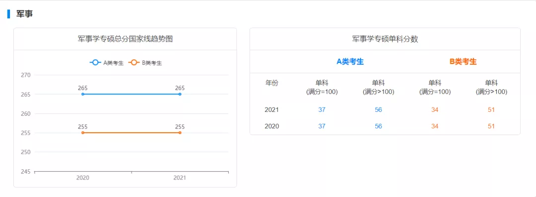Viewport: 536px width, 197px height.
Task: Click the table title 军事学专硕单科分数
Action: click(x=385, y=39)
